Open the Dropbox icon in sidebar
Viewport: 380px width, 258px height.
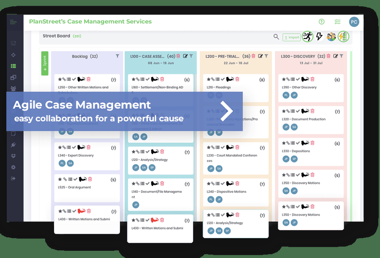[x=14, y=156]
